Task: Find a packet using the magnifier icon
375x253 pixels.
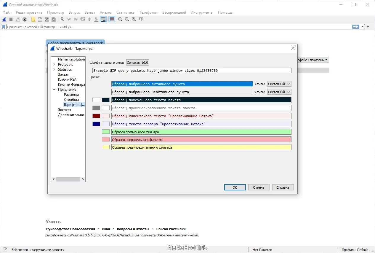Action: (62, 19)
